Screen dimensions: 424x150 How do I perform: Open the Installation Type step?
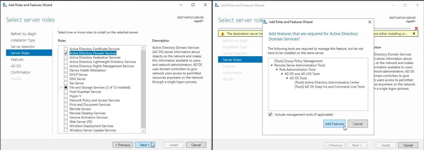(23, 40)
